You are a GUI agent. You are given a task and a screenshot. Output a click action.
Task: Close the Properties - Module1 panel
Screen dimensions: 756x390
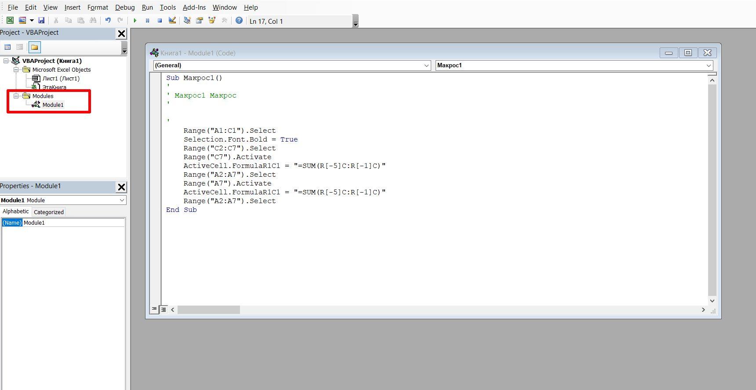click(x=122, y=187)
